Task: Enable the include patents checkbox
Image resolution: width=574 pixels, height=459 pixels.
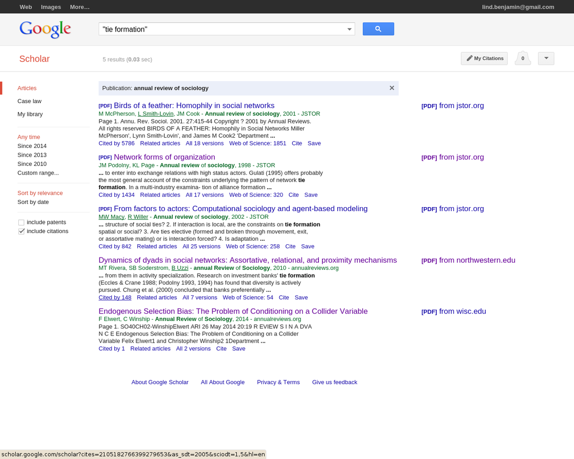Action: 21,222
